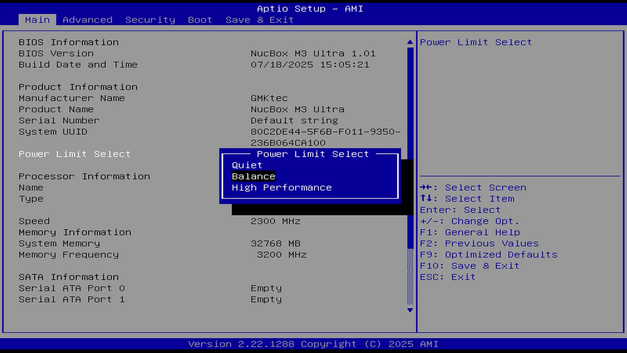Click the F10: Save & Exit hint
627x353 pixels.
pyautogui.click(x=469, y=266)
